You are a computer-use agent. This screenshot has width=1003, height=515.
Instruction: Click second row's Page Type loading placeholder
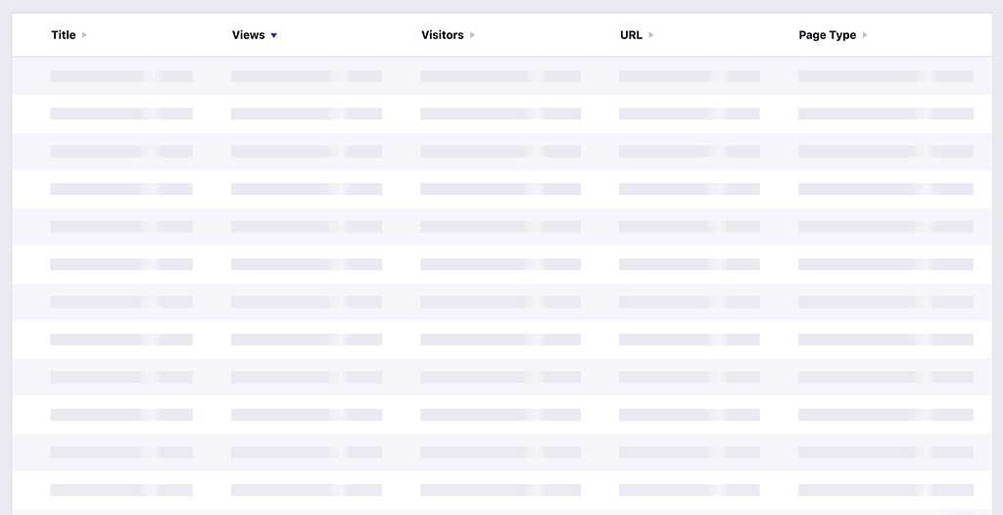coord(885,114)
